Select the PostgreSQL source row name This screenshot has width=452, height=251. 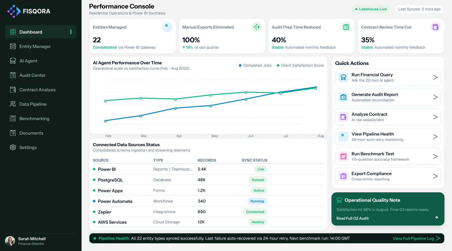click(x=110, y=180)
